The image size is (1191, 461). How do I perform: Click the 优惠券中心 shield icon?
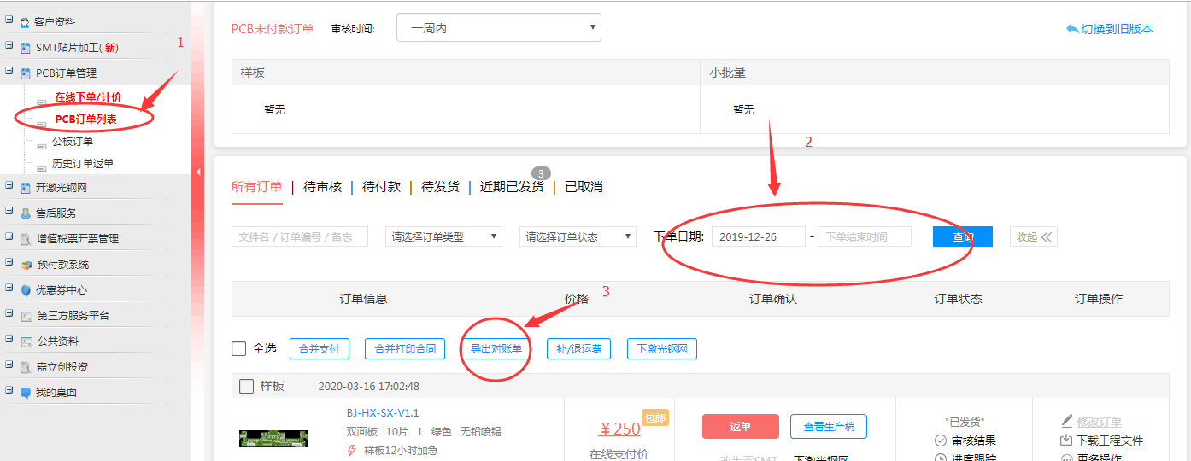[26, 290]
